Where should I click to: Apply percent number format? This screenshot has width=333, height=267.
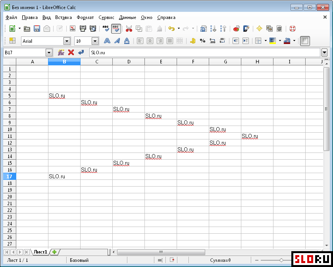(202, 41)
